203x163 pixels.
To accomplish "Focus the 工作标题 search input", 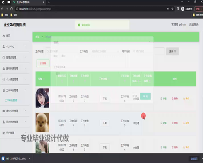I will [62, 51].
